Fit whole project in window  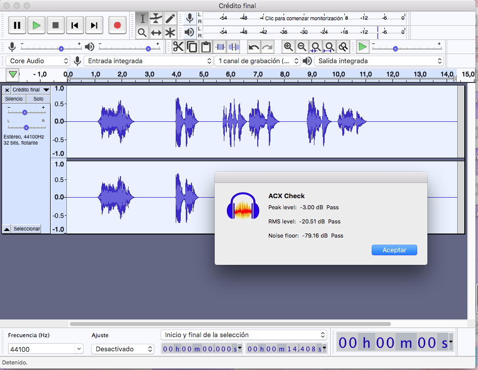click(x=329, y=47)
